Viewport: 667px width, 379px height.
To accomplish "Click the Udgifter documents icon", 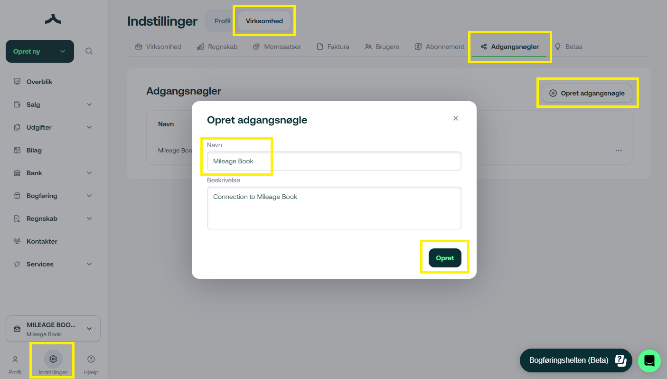I will point(17,127).
